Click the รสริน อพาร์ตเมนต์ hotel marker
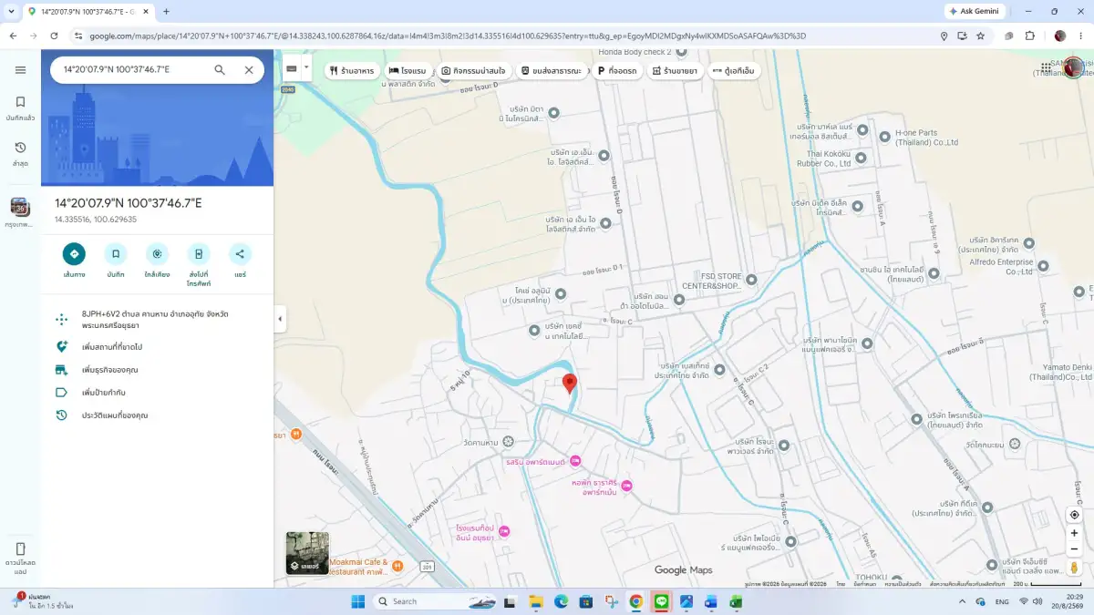 575,461
